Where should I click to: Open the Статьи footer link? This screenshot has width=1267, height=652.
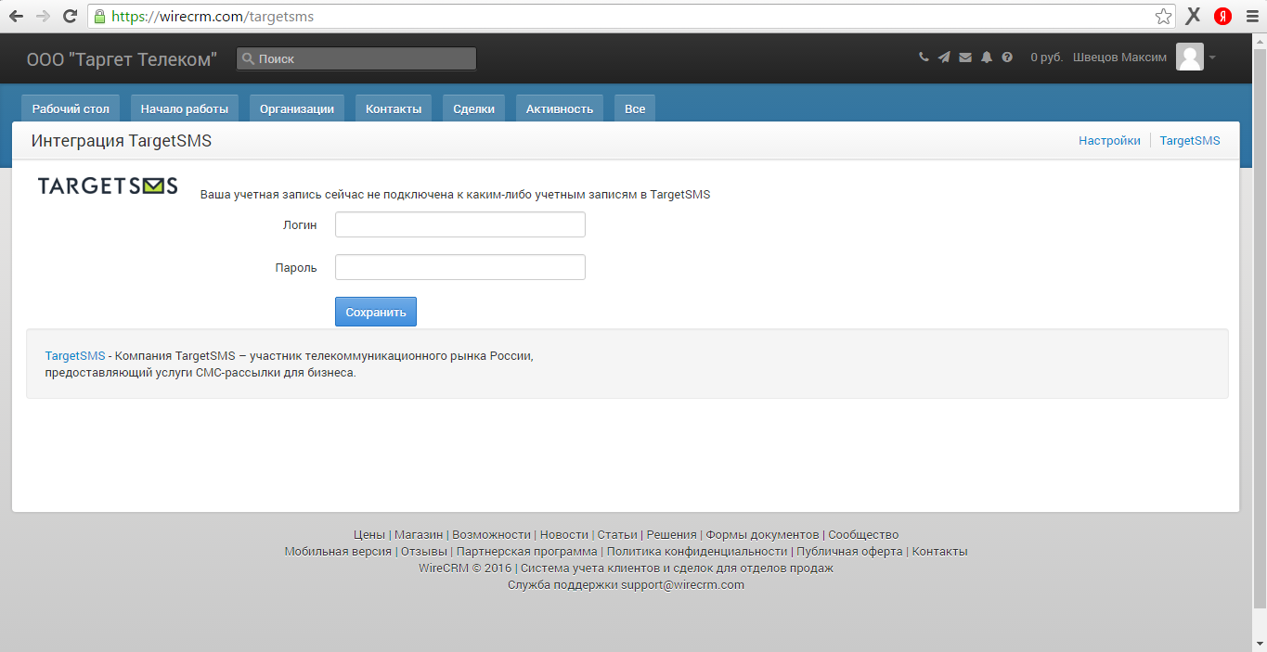click(617, 535)
